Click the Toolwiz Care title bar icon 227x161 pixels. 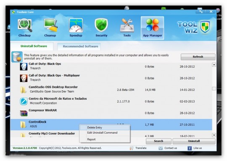pyautogui.click(x=13, y=12)
